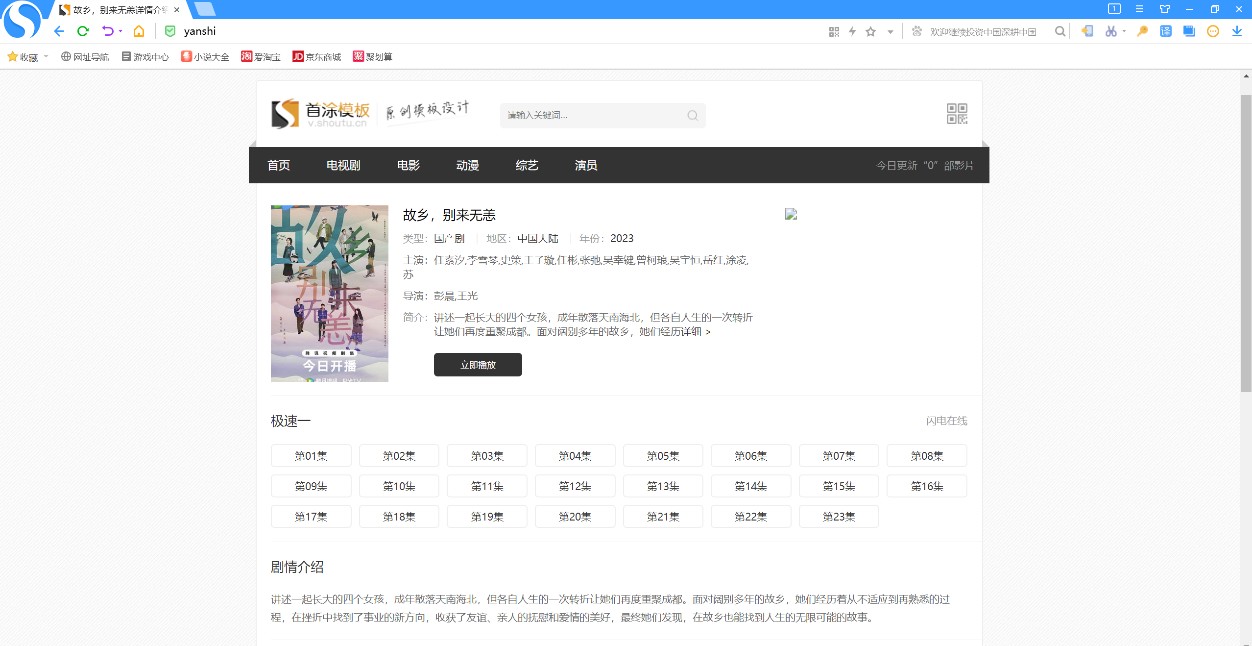Viewport: 1252px width, 646px height.
Task: Click the search magnifier in keyword box
Action: click(x=692, y=116)
